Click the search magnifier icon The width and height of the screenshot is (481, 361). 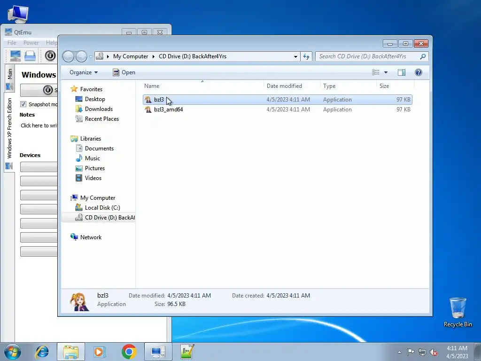pyautogui.click(x=423, y=56)
